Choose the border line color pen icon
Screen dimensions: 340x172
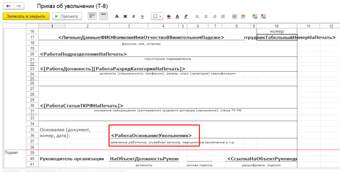click(186, 16)
